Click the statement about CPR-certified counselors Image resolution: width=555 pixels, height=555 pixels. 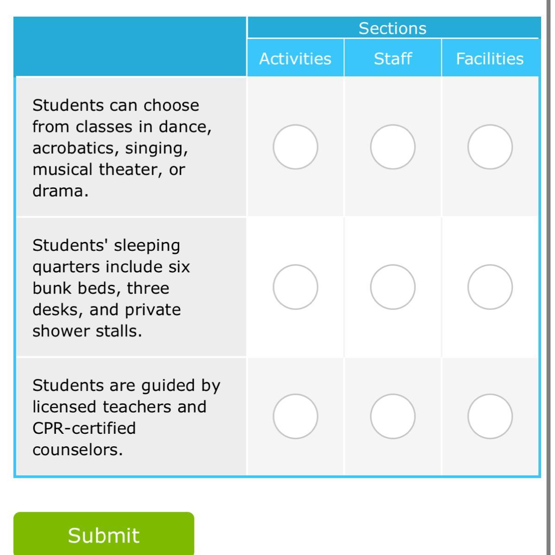(126, 417)
